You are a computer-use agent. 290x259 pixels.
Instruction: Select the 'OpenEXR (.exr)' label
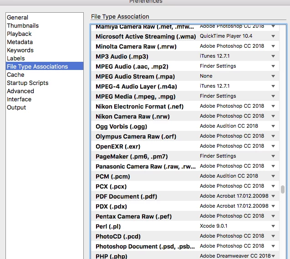pos(118,147)
